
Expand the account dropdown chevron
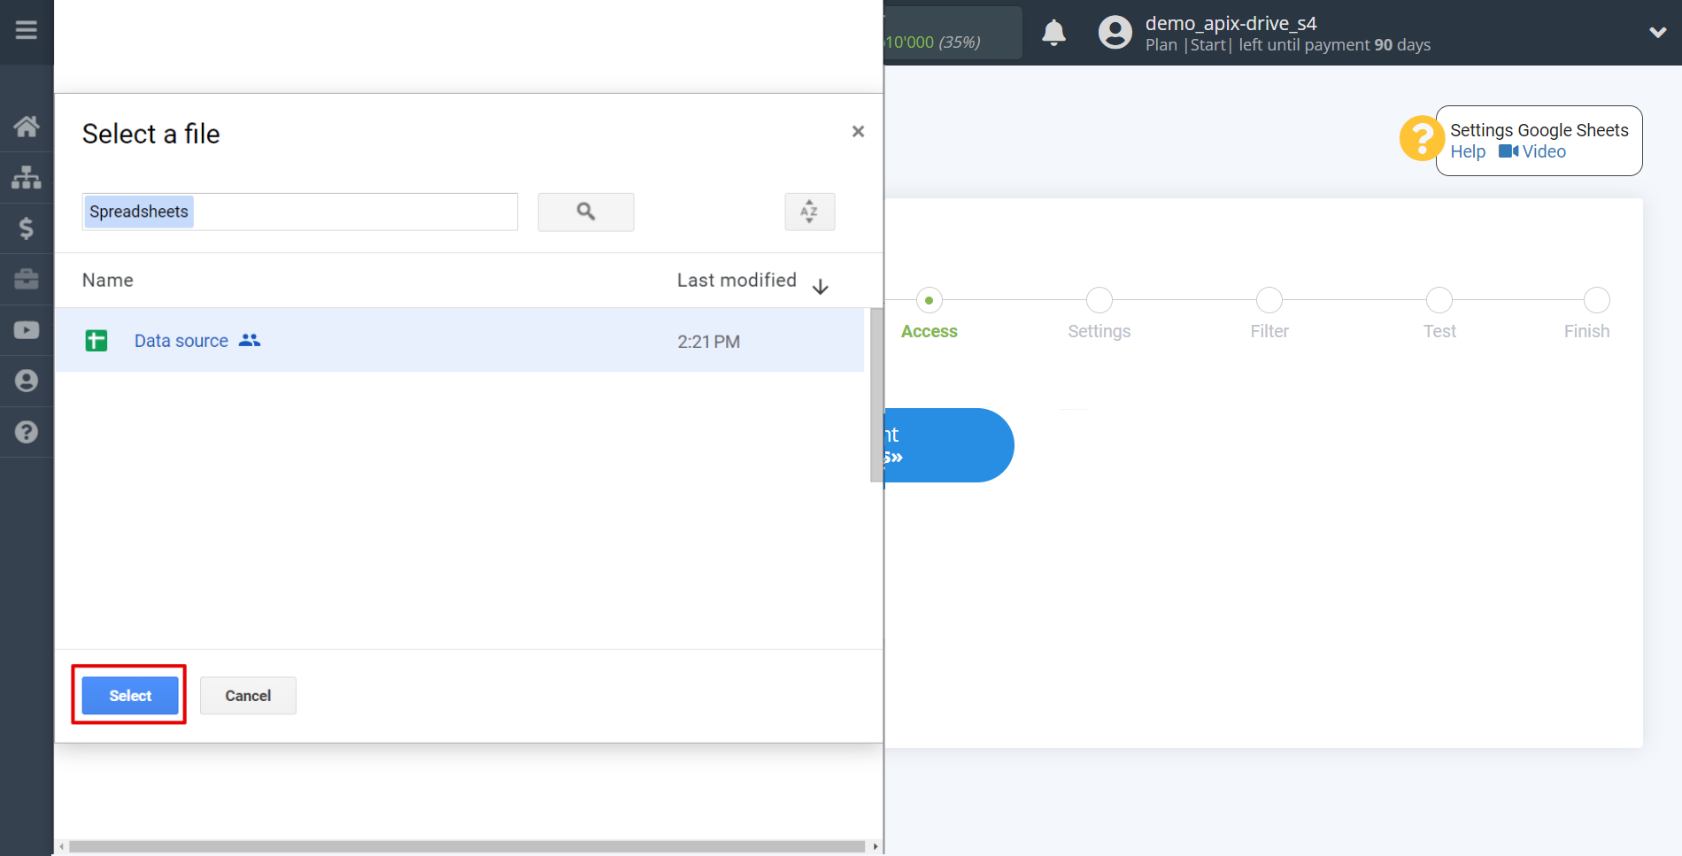click(x=1657, y=33)
